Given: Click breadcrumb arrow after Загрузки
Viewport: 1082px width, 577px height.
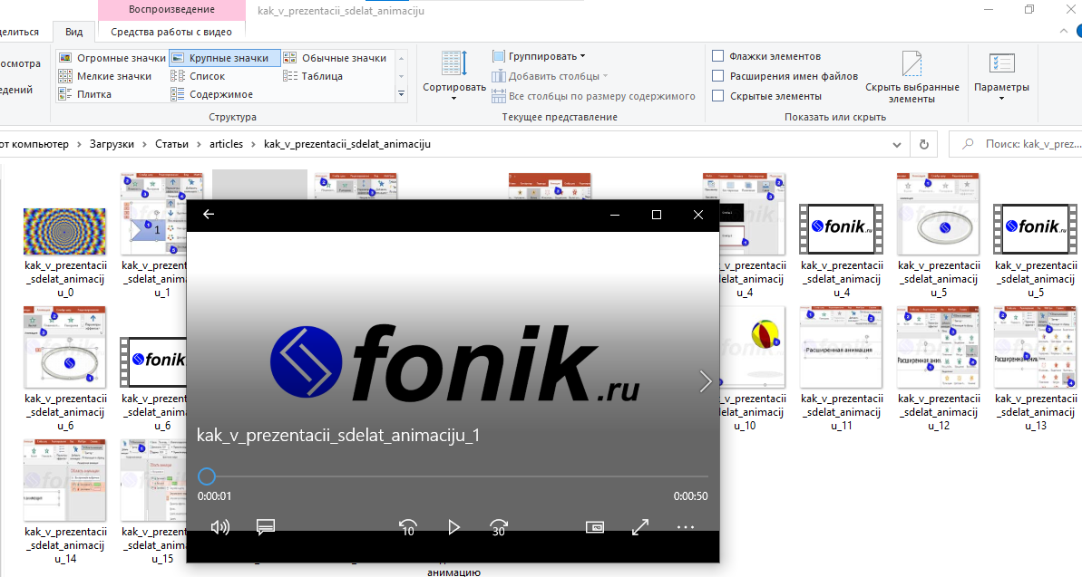Looking at the screenshot, I should (145, 144).
